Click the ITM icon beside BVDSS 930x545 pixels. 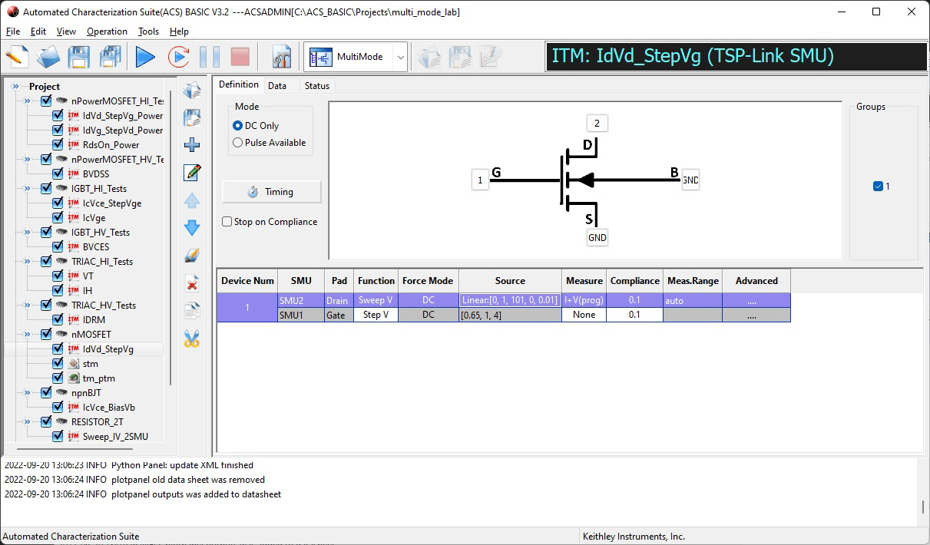click(x=74, y=174)
